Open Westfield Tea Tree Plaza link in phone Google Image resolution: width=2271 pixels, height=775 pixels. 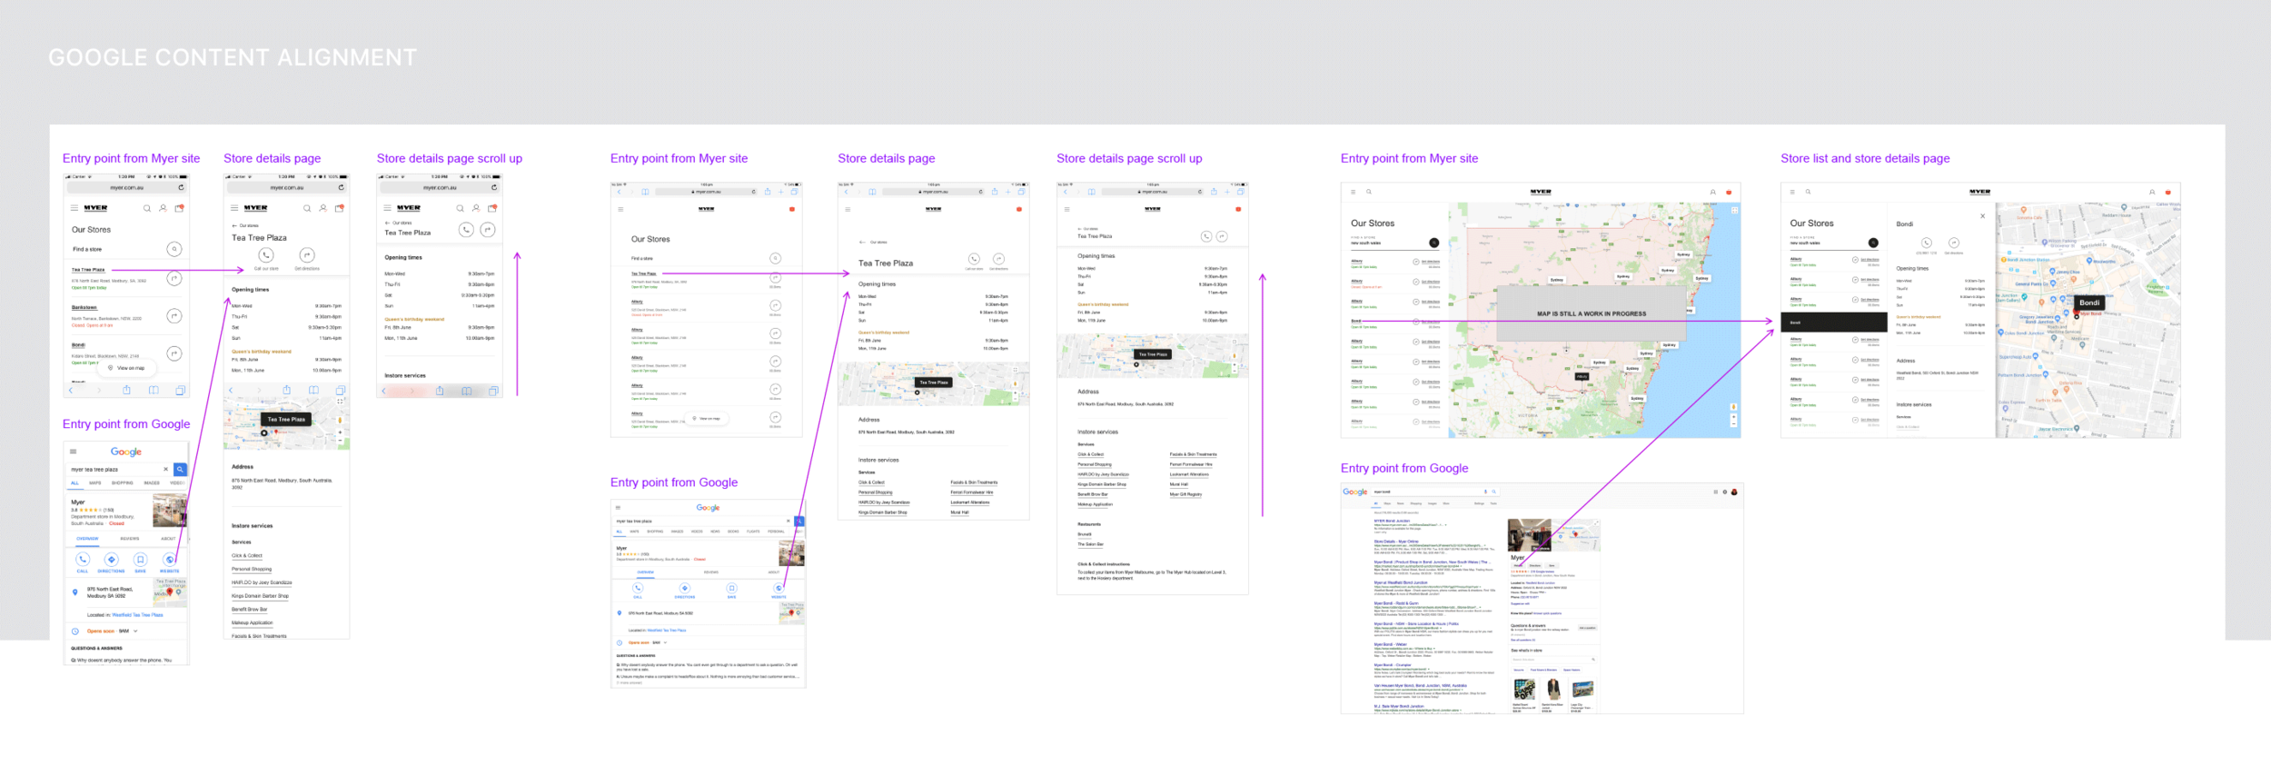click(137, 615)
